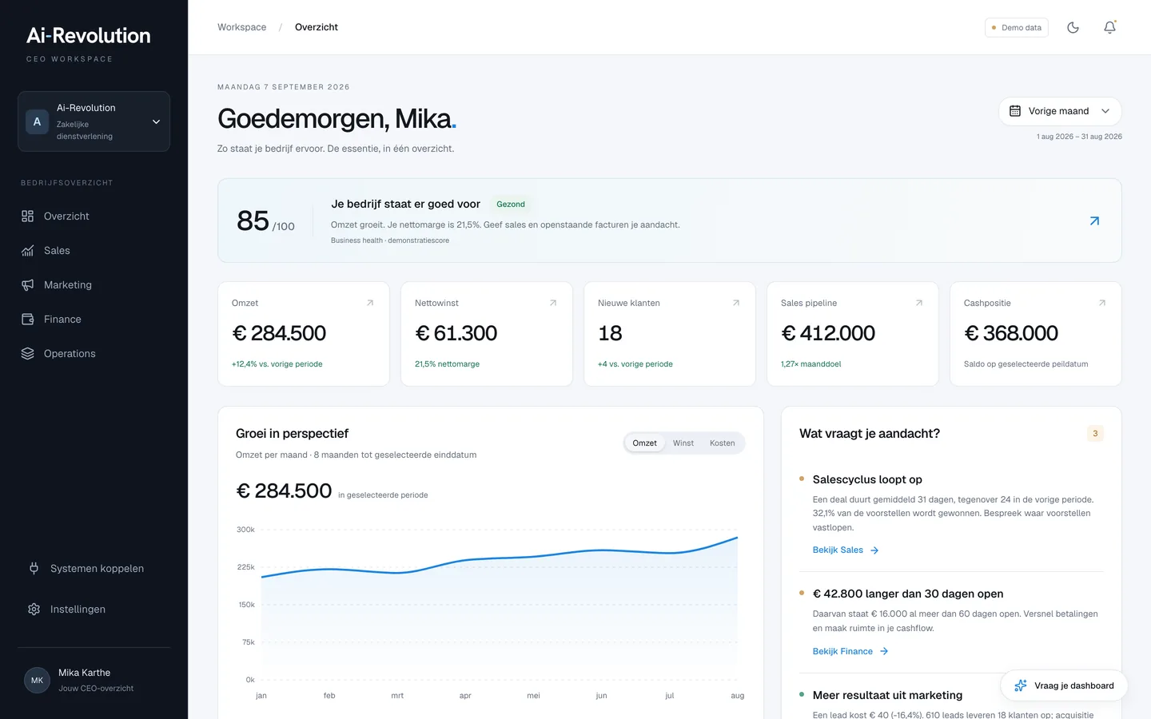Switch chart to Kosten
Viewport: 1151px width, 719px height.
[x=723, y=443]
